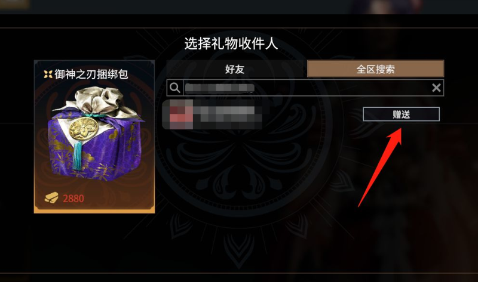
Task: Click the gold bar currency icon
Action: coord(51,198)
